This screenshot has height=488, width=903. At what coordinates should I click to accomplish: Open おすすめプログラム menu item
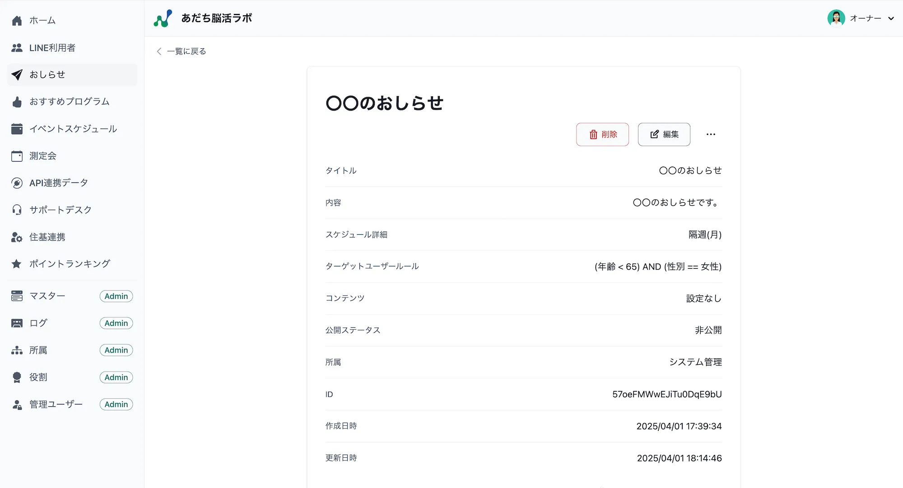(72, 102)
